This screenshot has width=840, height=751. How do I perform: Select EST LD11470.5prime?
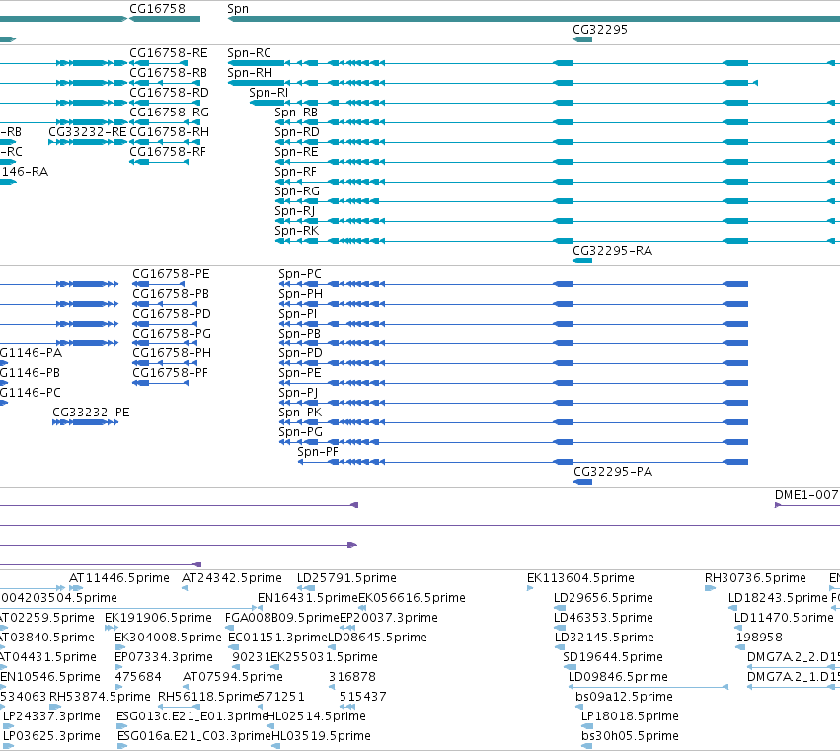click(x=784, y=618)
